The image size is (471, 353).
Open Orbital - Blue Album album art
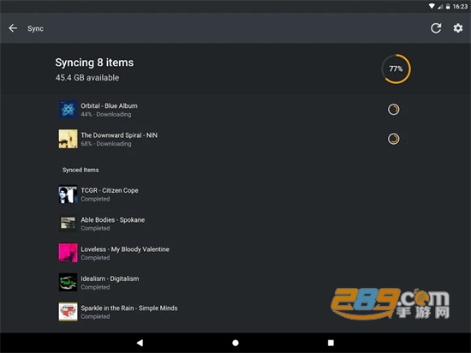point(68,110)
